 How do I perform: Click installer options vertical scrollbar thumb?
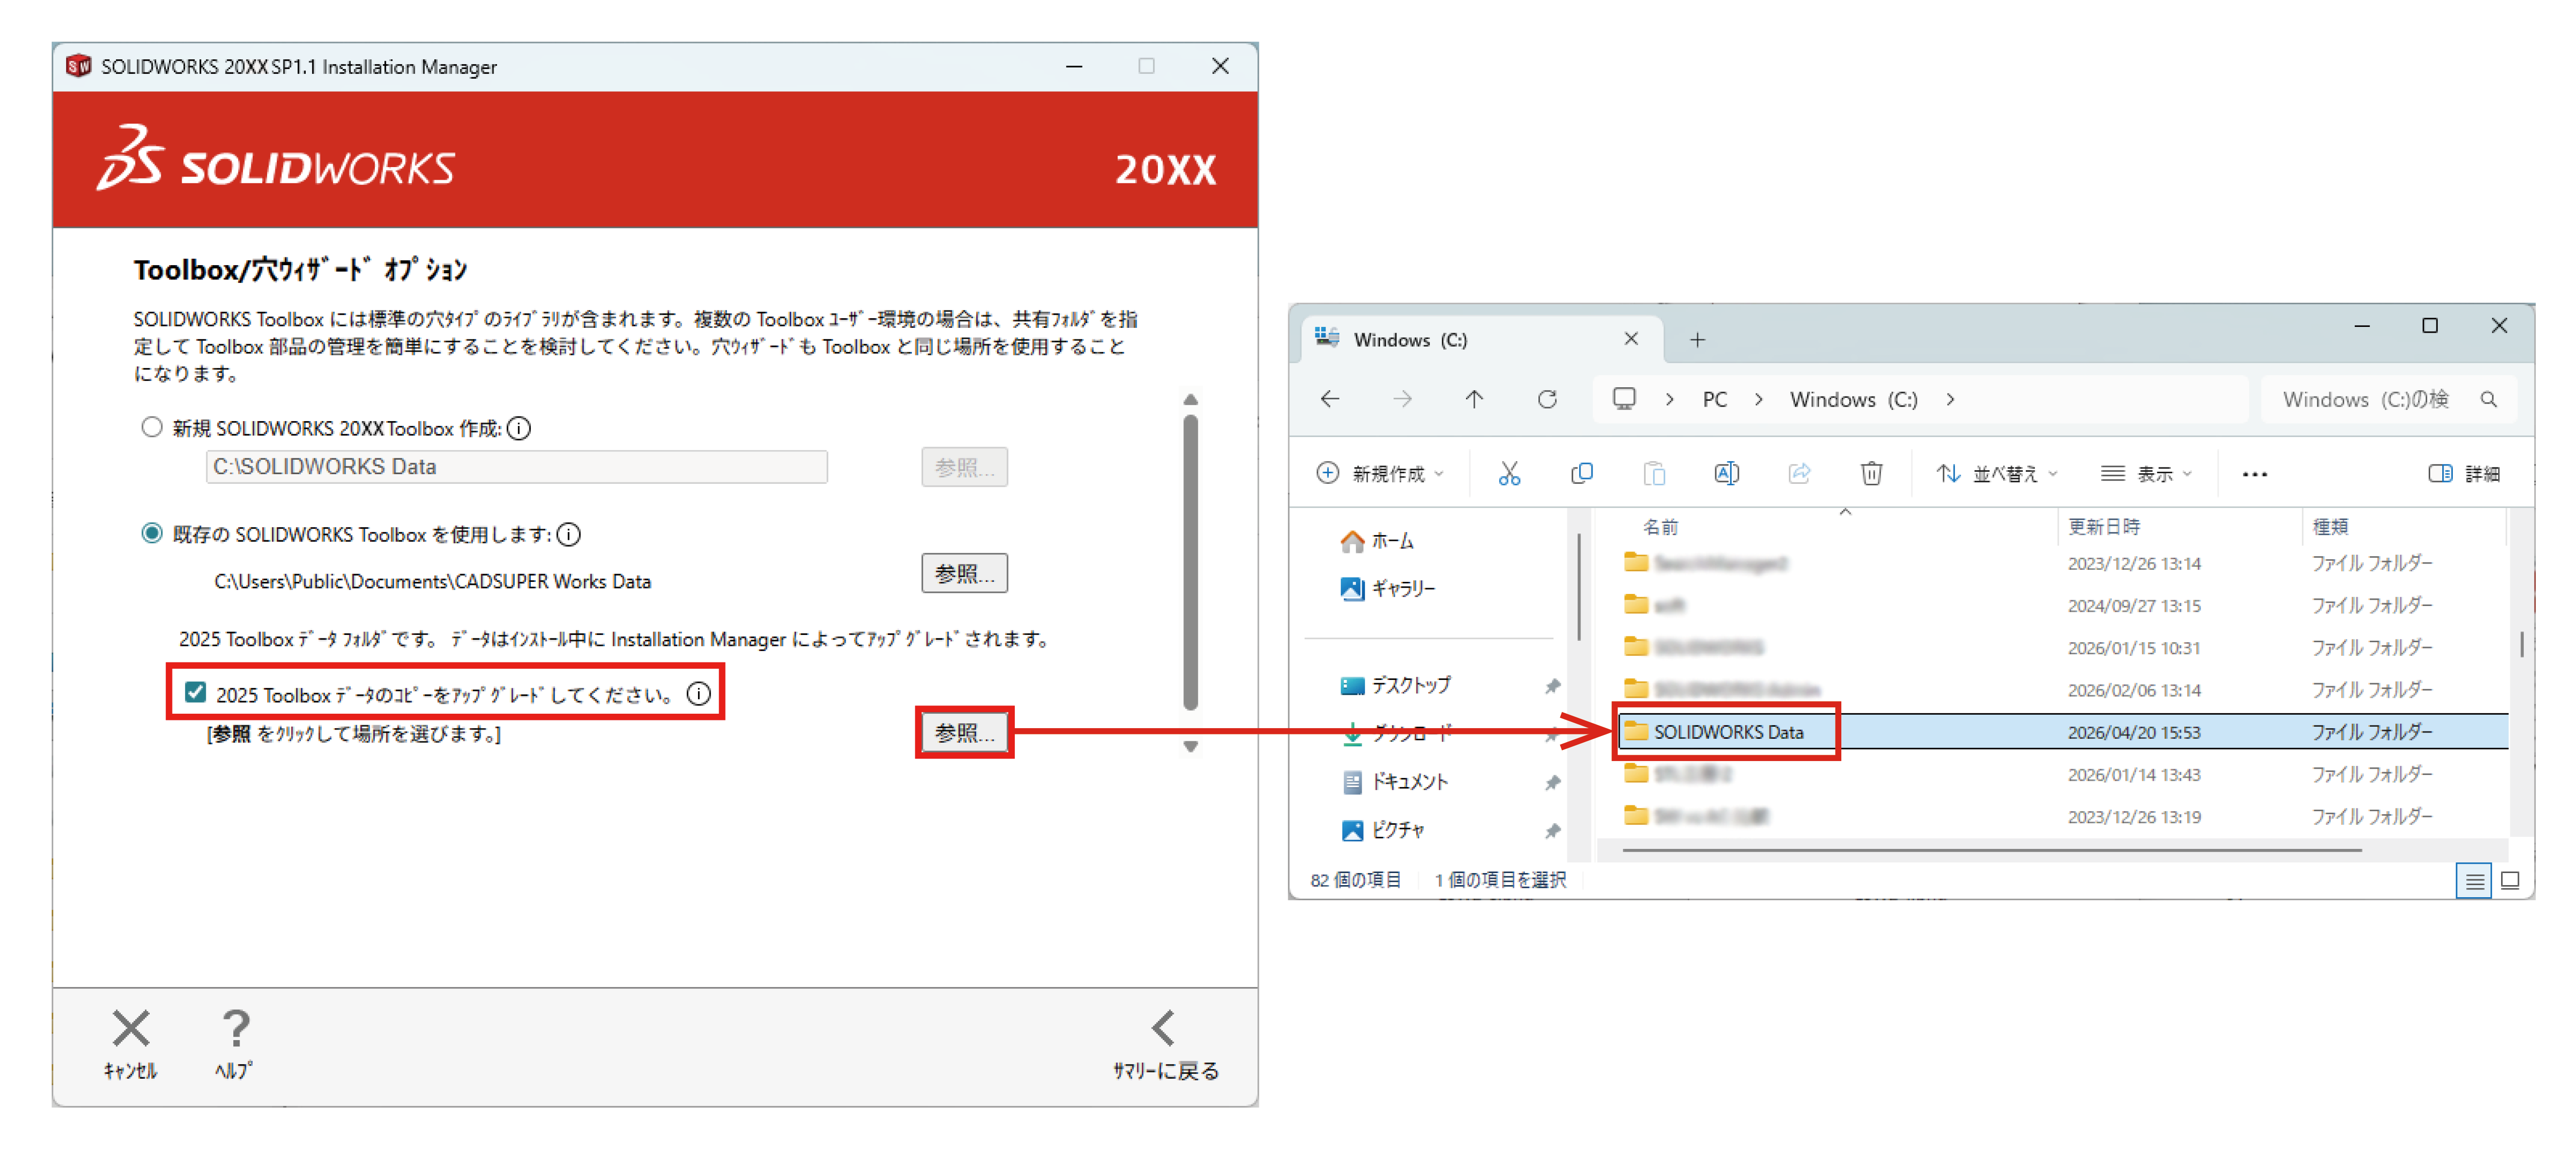1190,562
